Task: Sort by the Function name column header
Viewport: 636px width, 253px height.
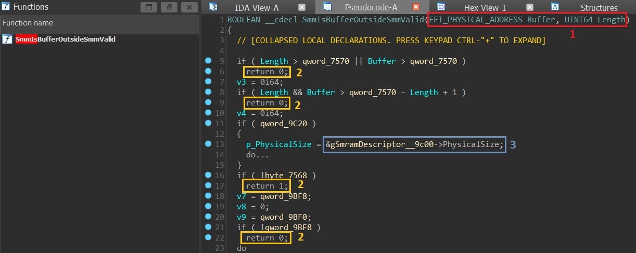Action: coord(27,23)
